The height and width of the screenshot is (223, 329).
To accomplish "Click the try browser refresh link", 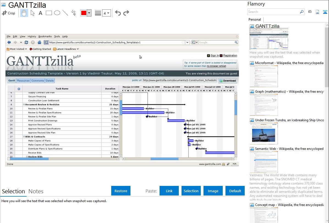I will coord(216,66).
